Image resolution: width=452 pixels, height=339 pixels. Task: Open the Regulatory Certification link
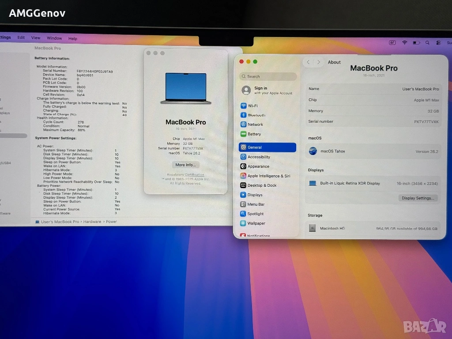[185, 175]
